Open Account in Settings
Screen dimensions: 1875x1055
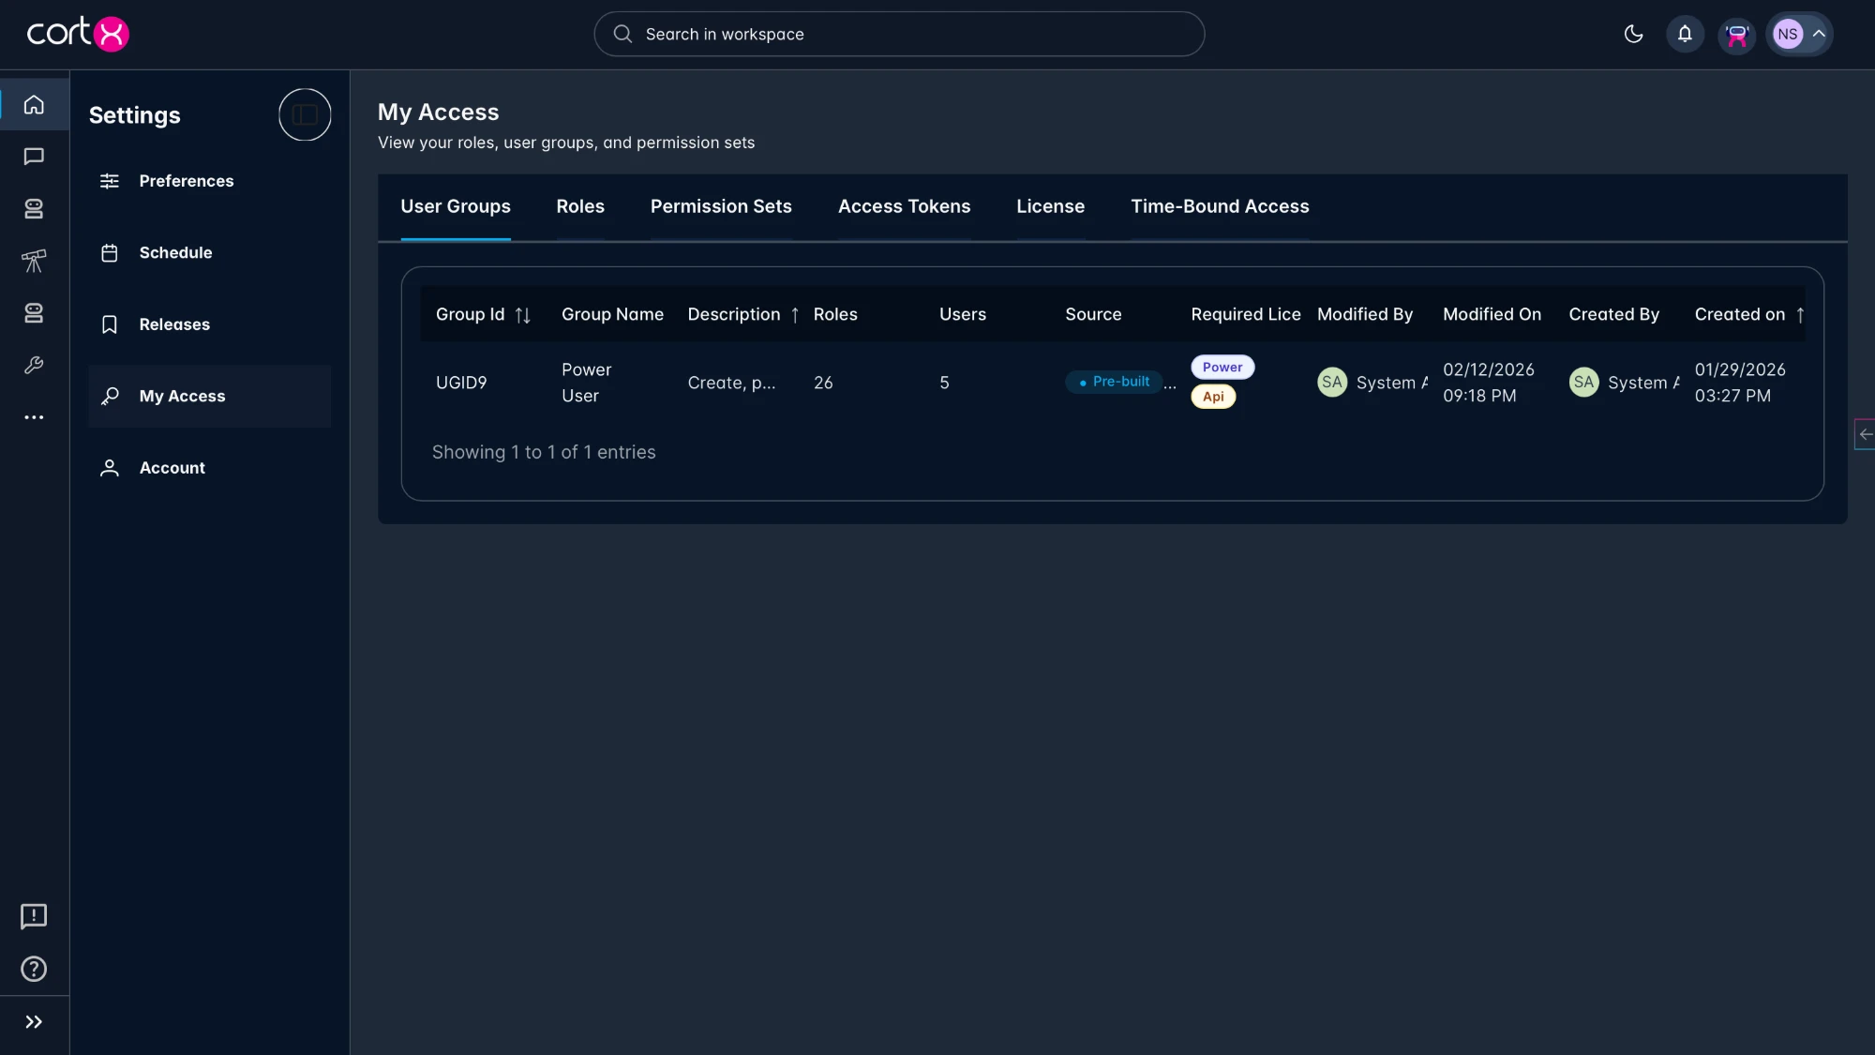(209, 468)
